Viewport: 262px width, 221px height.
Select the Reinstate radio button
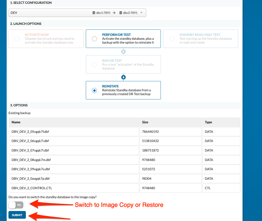(95, 90)
